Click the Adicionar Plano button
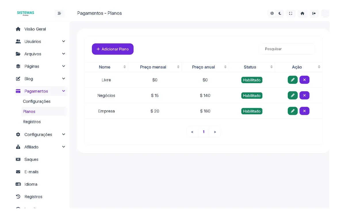 (113, 49)
